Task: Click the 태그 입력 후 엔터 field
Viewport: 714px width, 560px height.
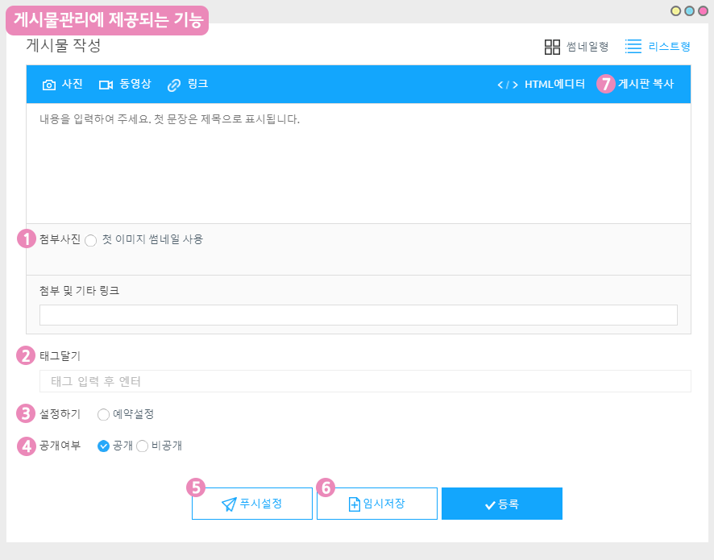Action: coord(364,381)
